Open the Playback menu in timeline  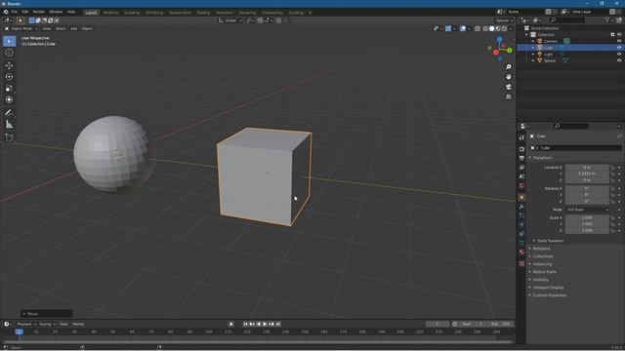pos(26,324)
